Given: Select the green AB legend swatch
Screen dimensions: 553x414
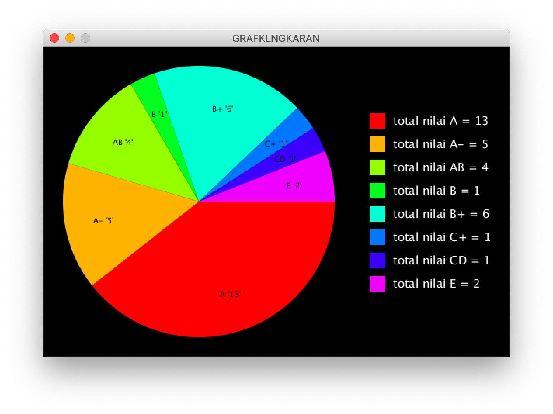Looking at the screenshot, I should click(x=377, y=167).
